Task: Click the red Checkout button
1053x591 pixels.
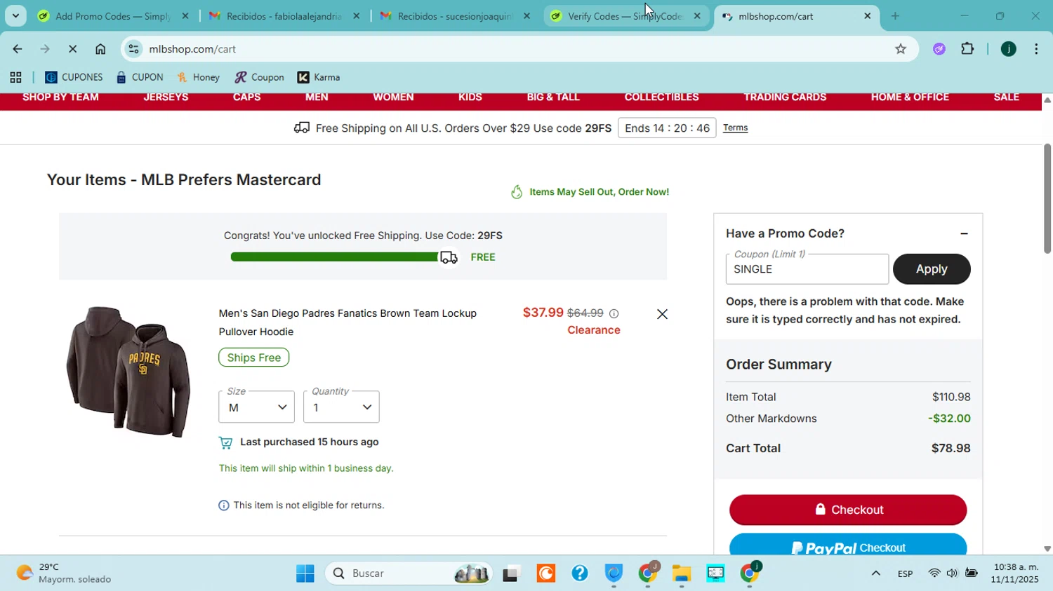Action: [848, 510]
